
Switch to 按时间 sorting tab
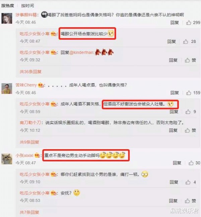point(27,6)
